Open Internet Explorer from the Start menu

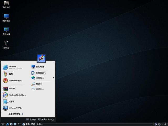(13, 67)
